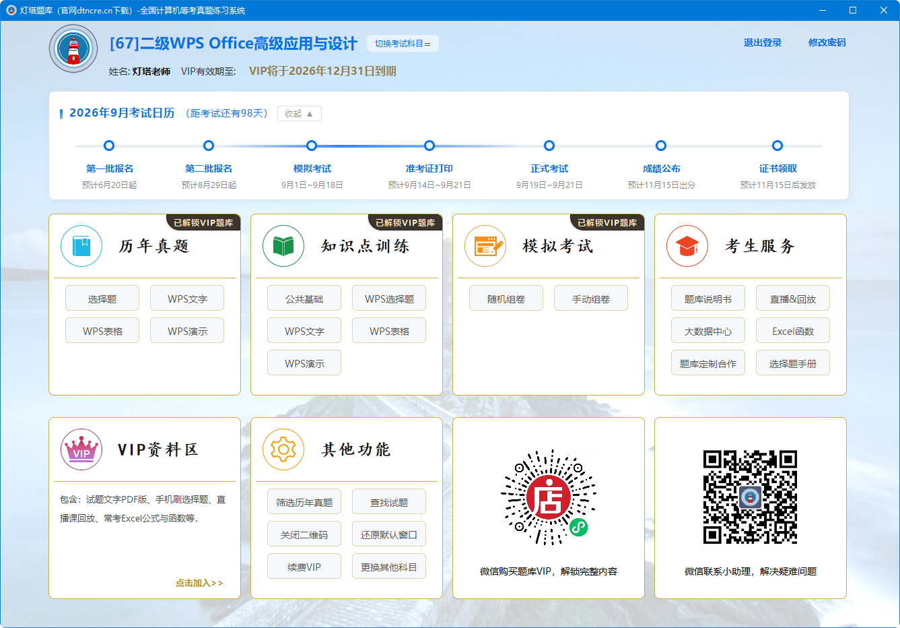Screen dimensions: 900x628
Task: Click 关闭二维码 button
Action: tap(304, 534)
